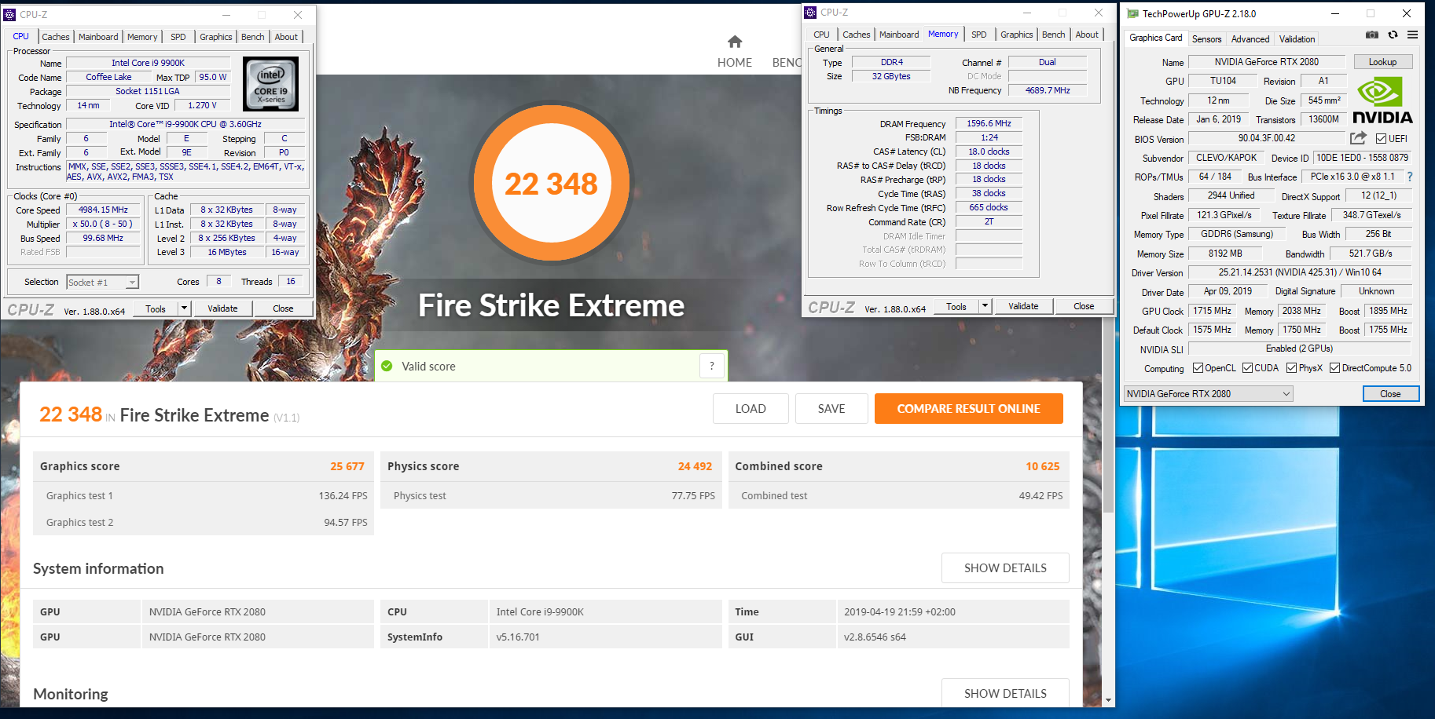The height and width of the screenshot is (719, 1435).
Task: Open the GPU-Z hamburger menu icon
Action: coord(1413,35)
